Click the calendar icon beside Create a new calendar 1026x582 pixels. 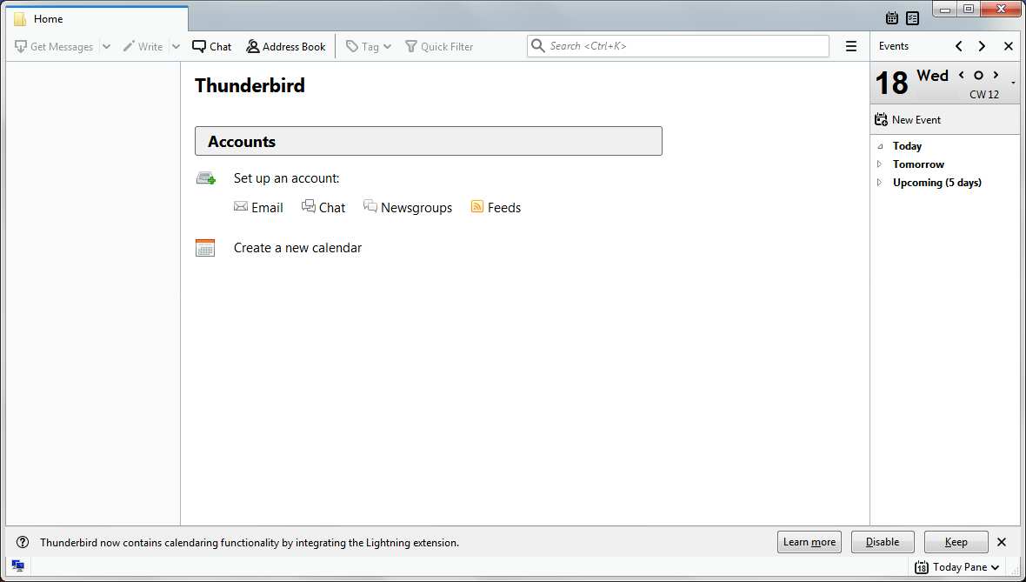205,248
